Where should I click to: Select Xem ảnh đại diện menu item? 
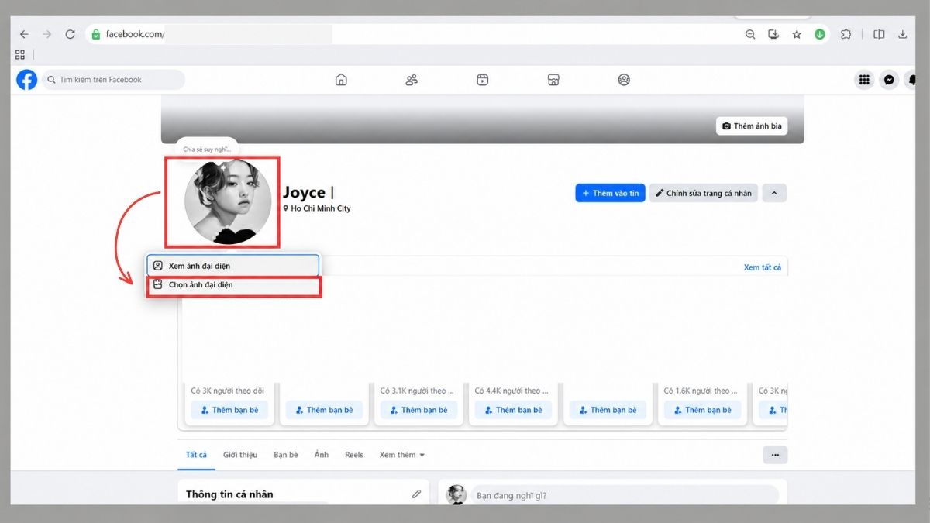[x=232, y=266]
